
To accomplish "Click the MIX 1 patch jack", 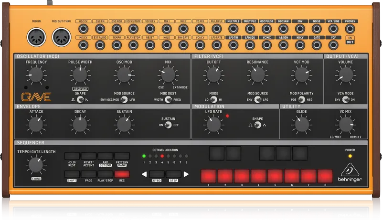I will (x=167, y=29).
